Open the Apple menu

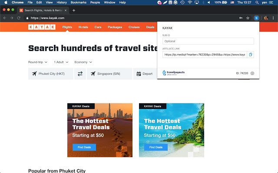6,2
